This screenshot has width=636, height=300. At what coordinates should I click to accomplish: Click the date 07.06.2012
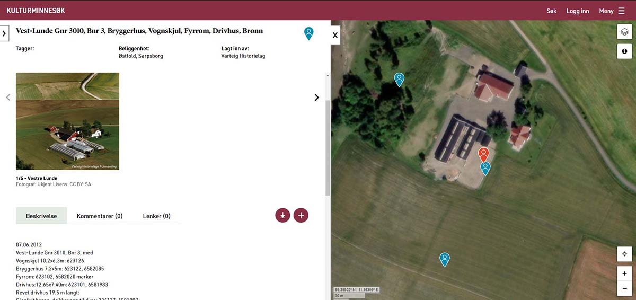click(29, 245)
